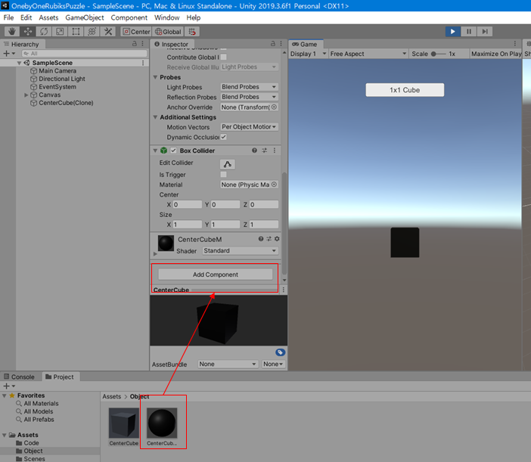The width and height of the screenshot is (531, 462).
Task: Open Game view panel options
Action: pos(515,44)
